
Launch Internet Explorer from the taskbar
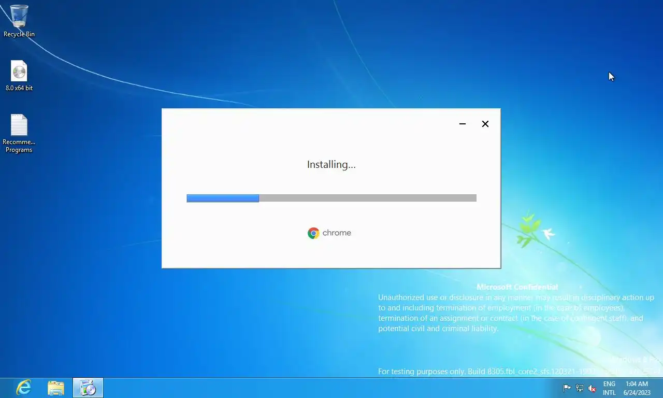point(23,388)
